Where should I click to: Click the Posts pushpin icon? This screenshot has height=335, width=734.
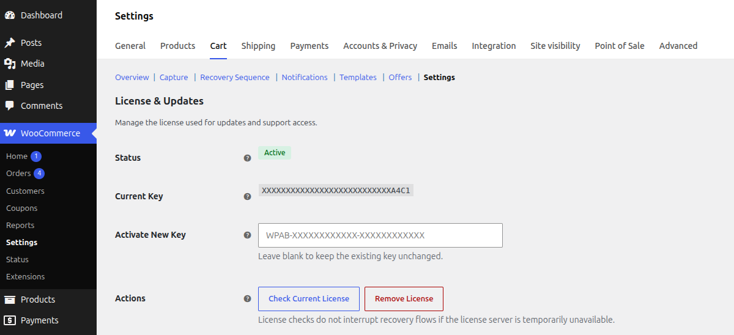pos(10,43)
